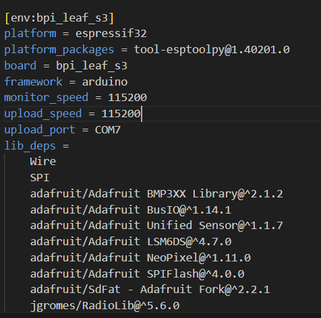This screenshot has width=321, height=318.
Task: Click bpi_leaf_s3 board value
Action: pyautogui.click(x=92, y=66)
